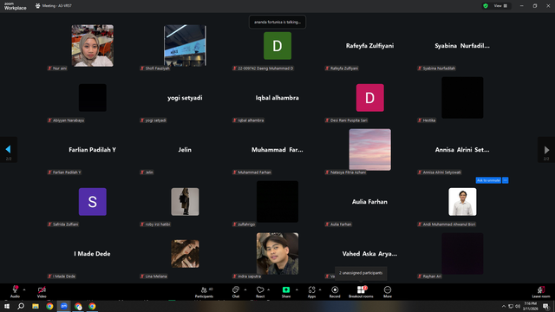Image resolution: width=555 pixels, height=312 pixels.
Task: Select Nur aini's video thumbnail
Action: click(x=93, y=46)
